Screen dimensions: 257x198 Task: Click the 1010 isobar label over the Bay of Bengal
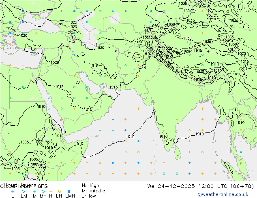(199, 134)
